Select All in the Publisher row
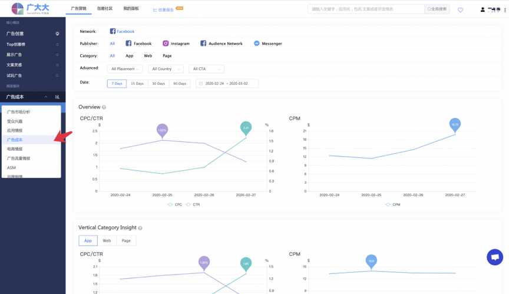This screenshot has width=509, height=294. [x=113, y=44]
